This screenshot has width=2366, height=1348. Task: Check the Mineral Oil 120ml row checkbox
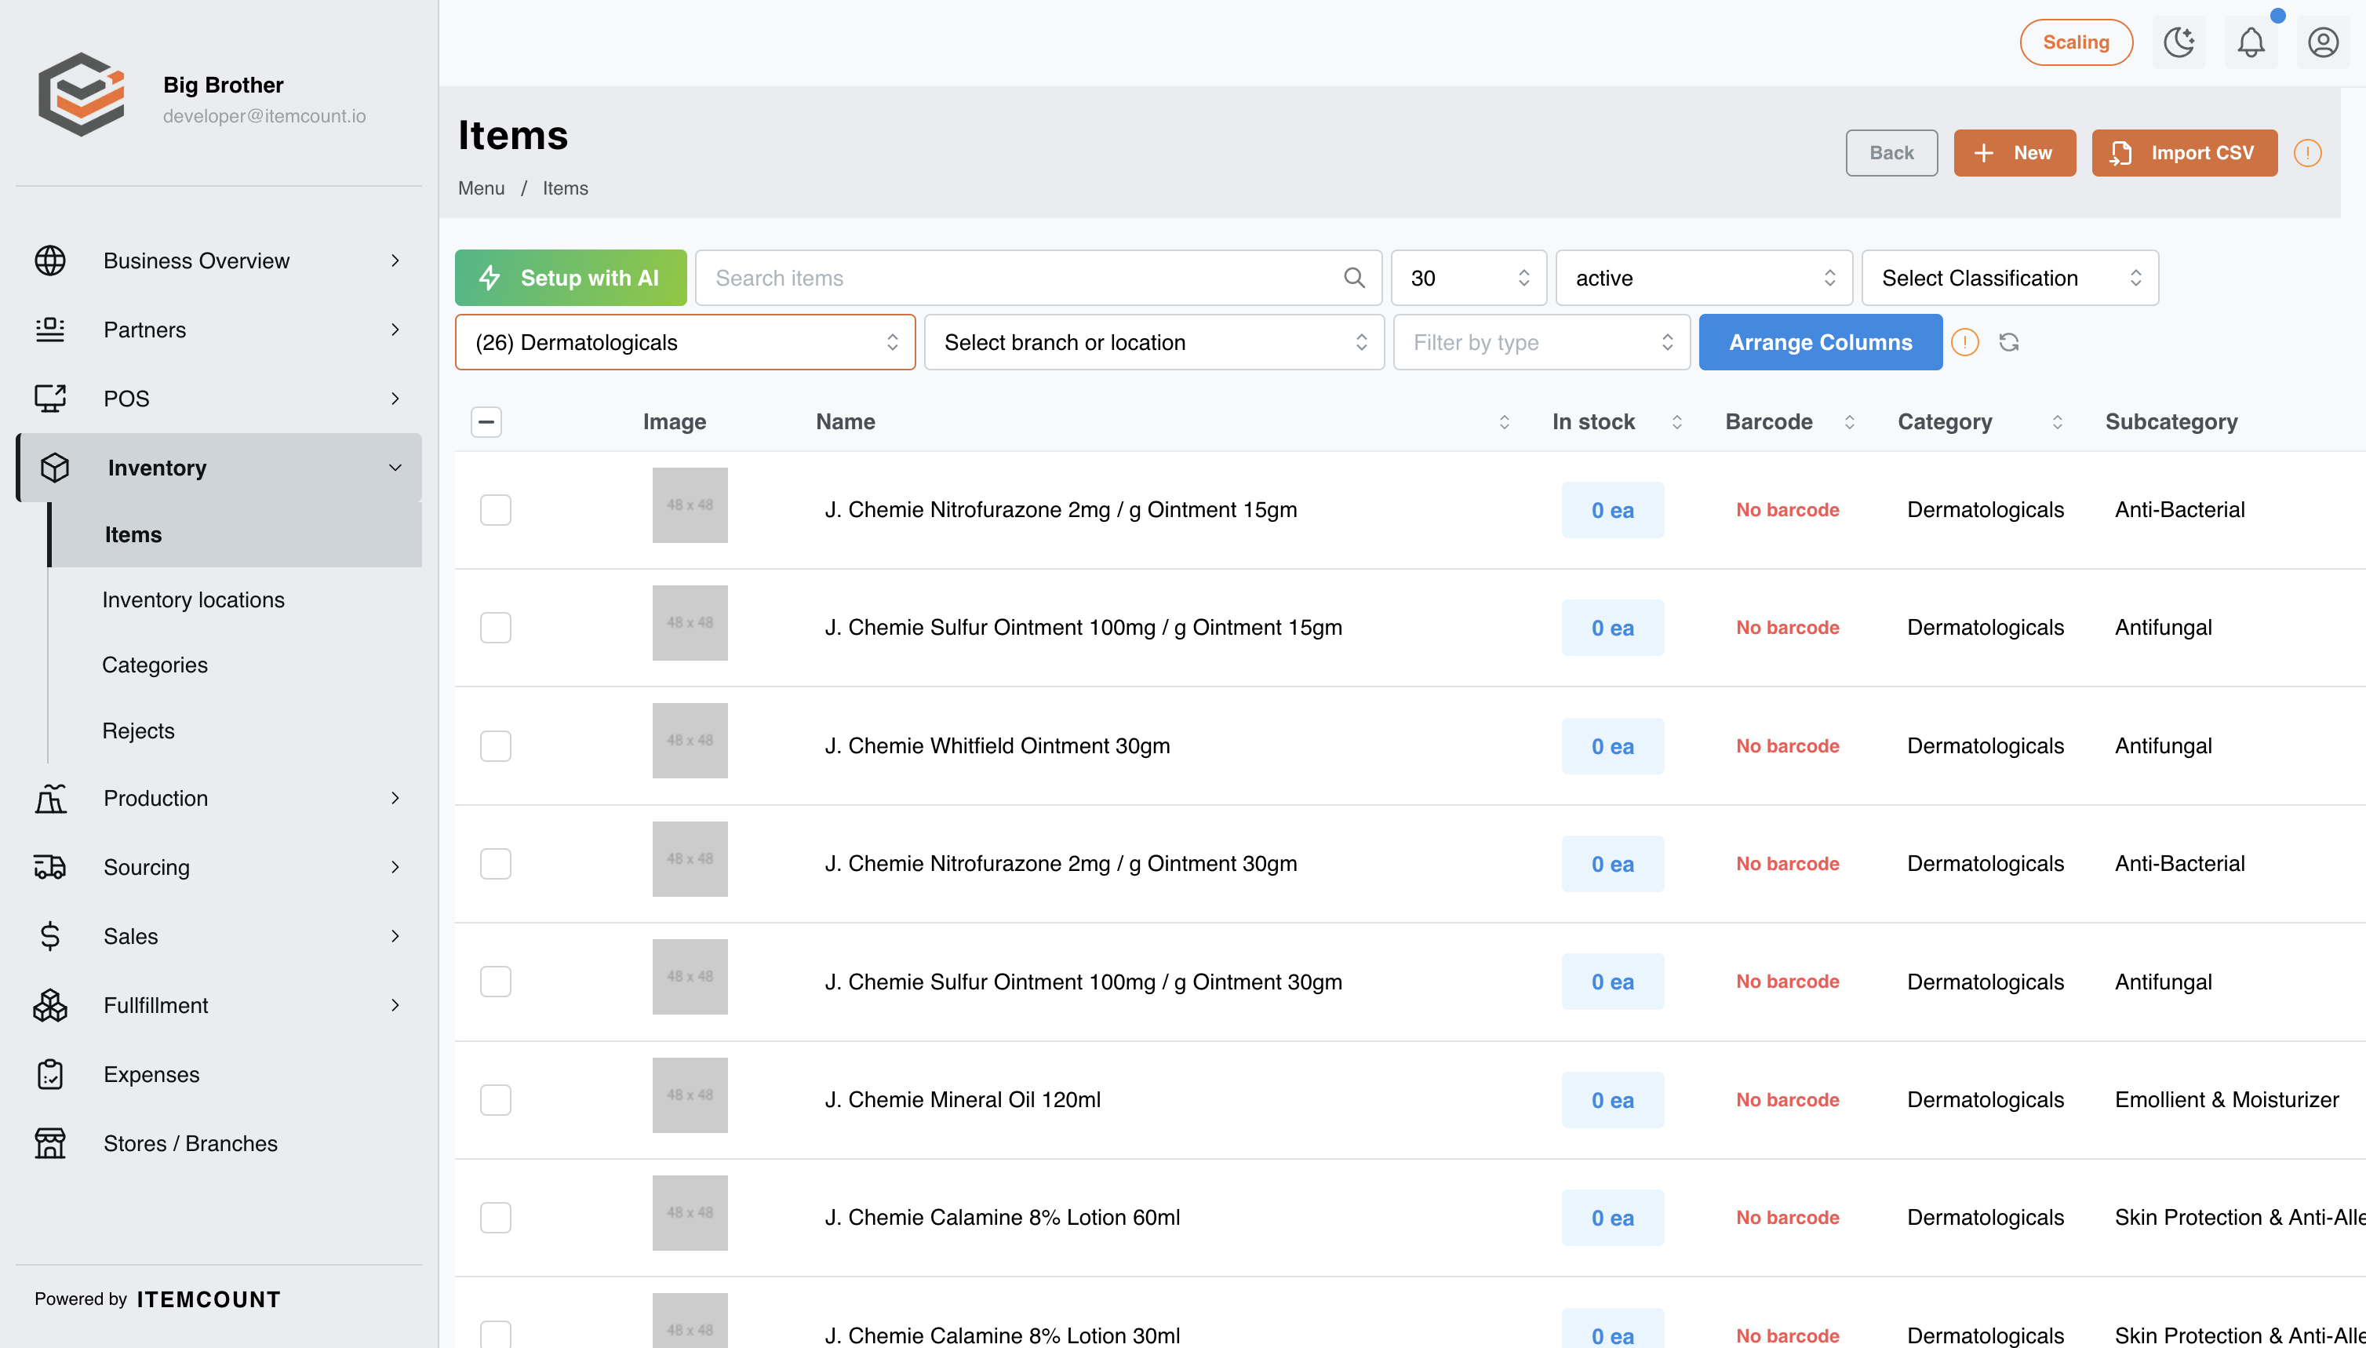(x=495, y=1100)
